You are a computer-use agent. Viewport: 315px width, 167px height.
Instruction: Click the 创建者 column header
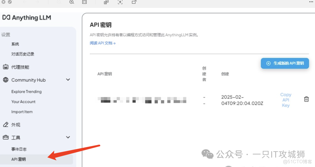[x=204, y=74]
